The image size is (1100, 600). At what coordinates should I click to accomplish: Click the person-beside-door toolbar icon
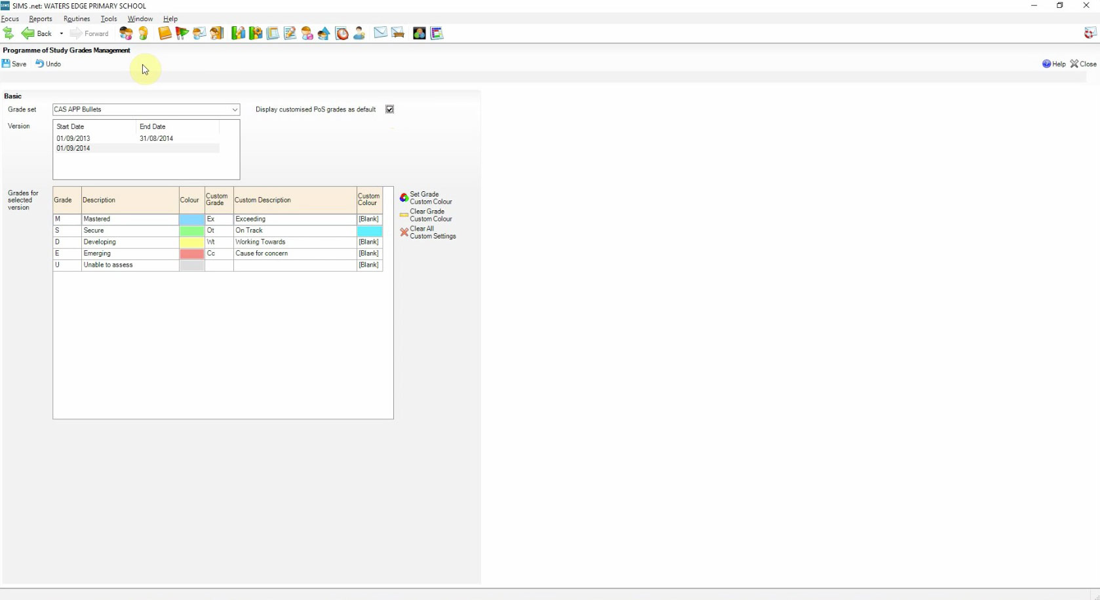(x=217, y=33)
